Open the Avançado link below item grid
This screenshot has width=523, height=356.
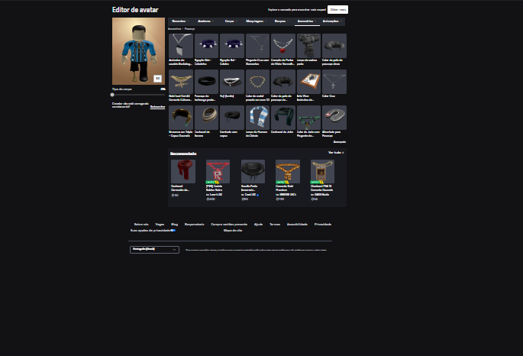340,142
